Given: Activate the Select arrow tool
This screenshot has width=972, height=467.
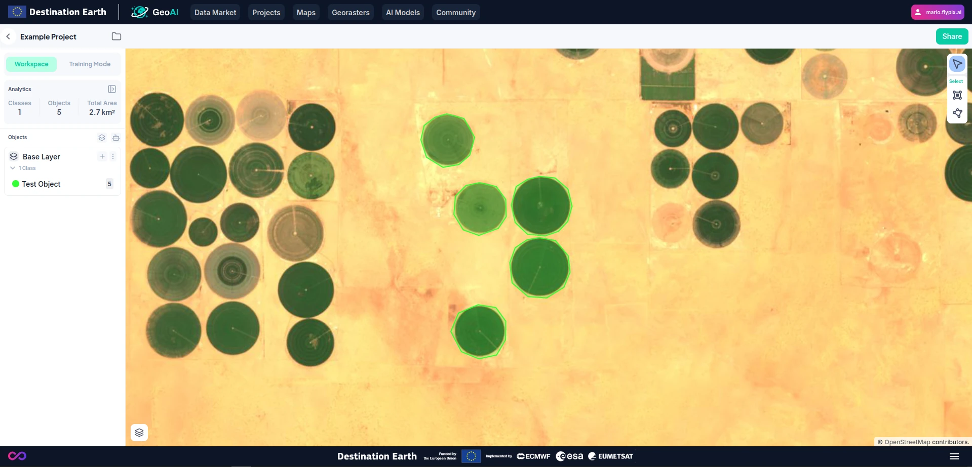Looking at the screenshot, I should pyautogui.click(x=957, y=64).
